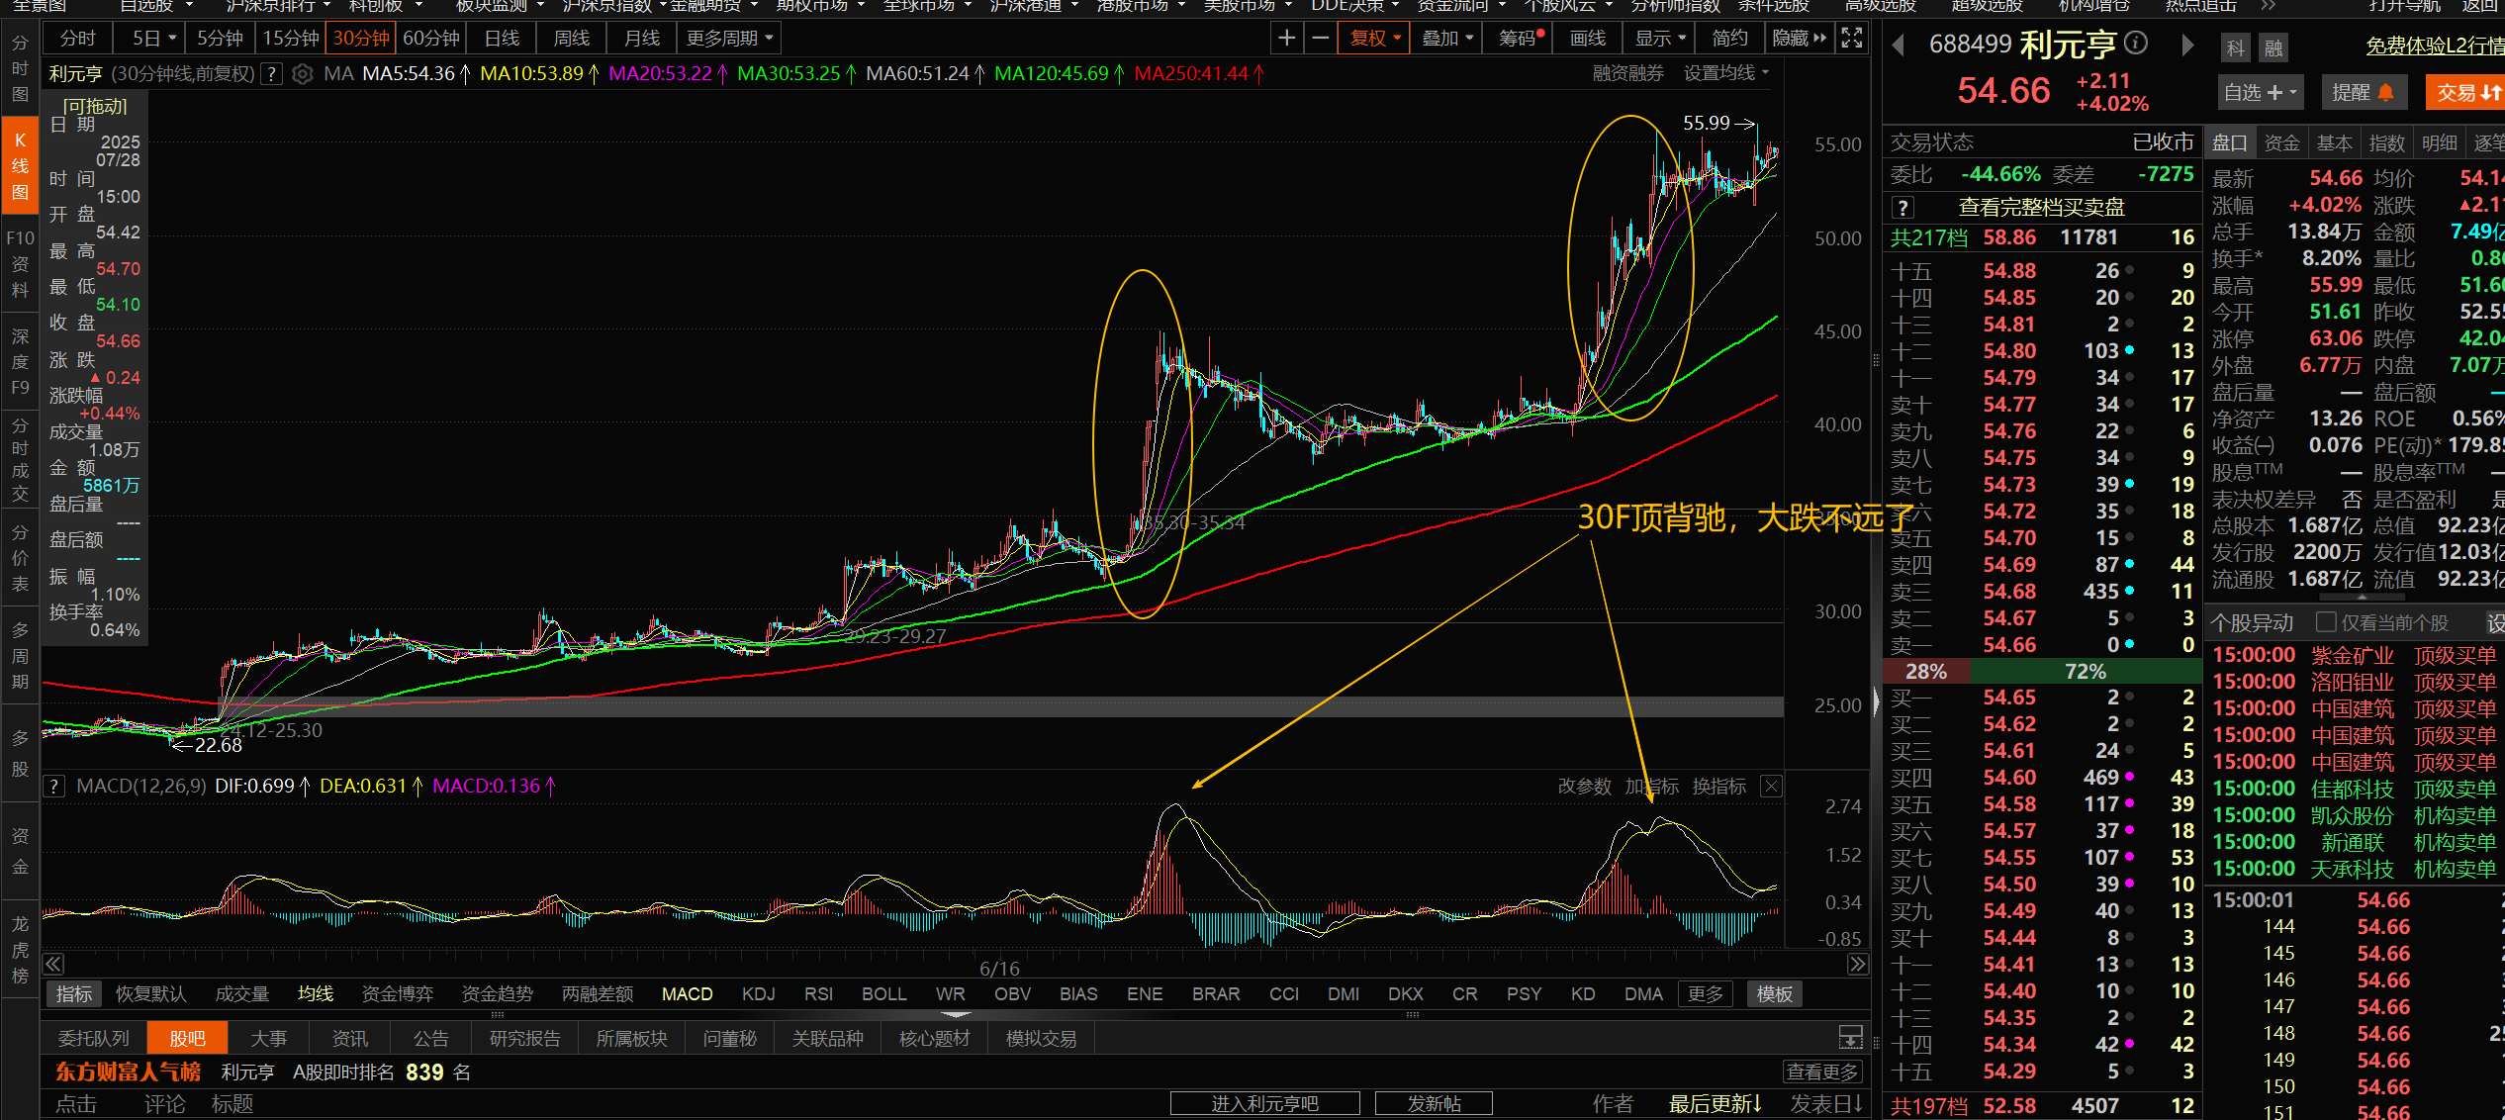Open help icon beside 查看完整档买卖盘
The height and width of the screenshot is (1120, 2505).
click(1902, 208)
